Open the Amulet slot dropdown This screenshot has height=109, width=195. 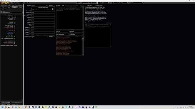[43, 21]
